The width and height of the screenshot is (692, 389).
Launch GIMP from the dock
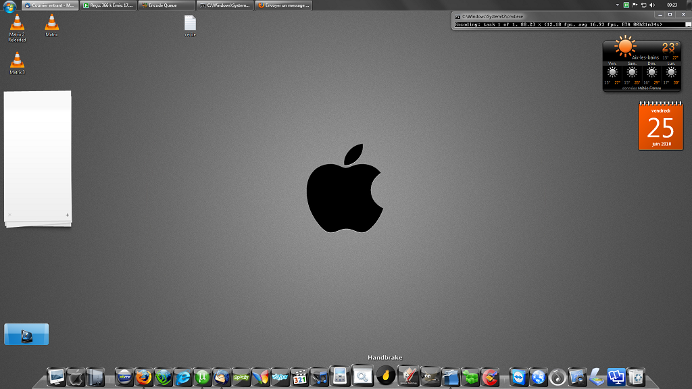tap(430, 377)
